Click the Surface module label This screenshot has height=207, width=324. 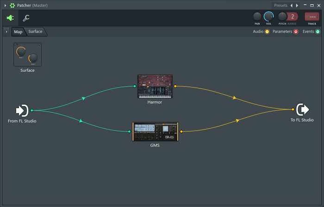27,71
